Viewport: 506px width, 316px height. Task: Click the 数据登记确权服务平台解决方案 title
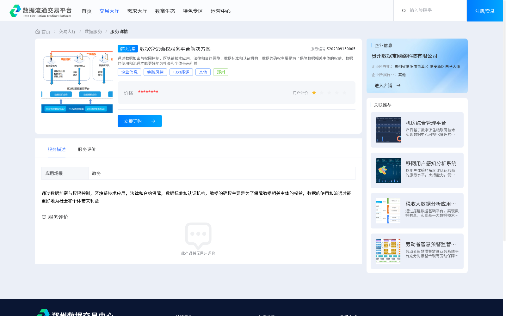(175, 49)
